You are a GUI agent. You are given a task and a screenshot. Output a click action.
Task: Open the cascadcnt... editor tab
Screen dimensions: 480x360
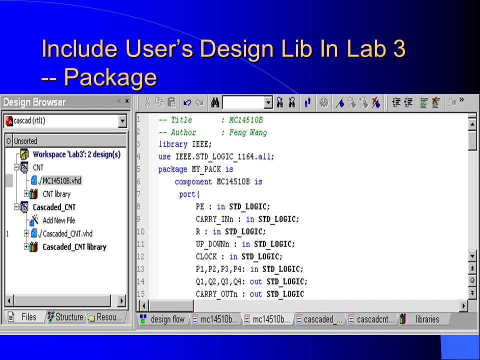tap(371, 319)
